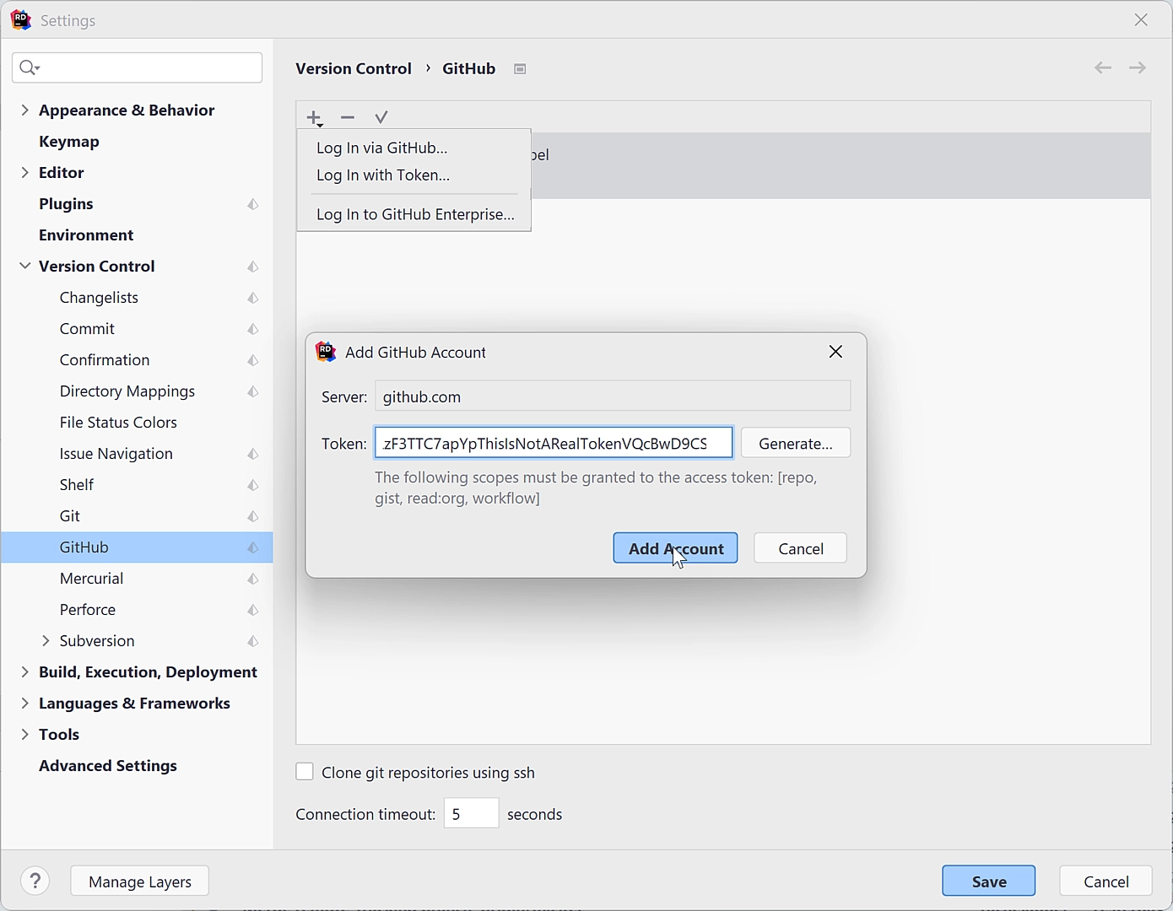Open the Plugins settings page
The width and height of the screenshot is (1173, 911).
(66, 204)
